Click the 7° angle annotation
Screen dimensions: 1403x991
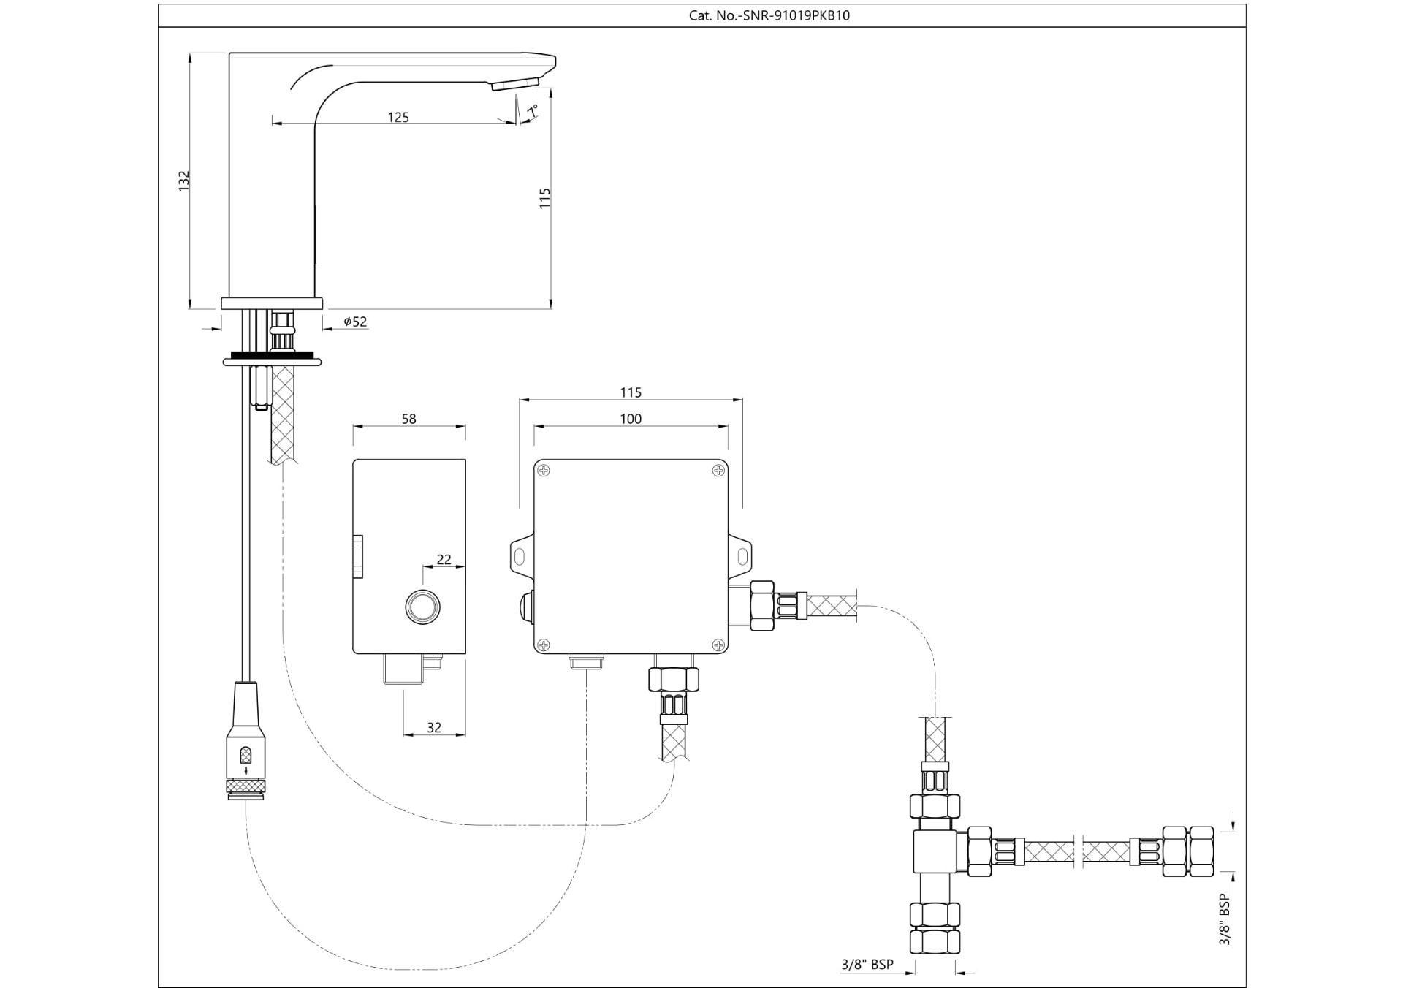pyautogui.click(x=533, y=110)
